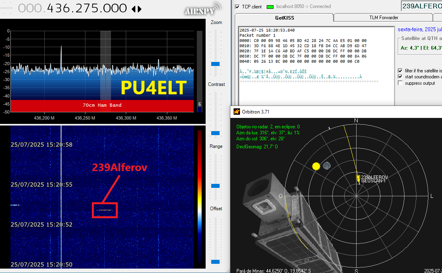The height and width of the screenshot is (273, 442).
Task: Click the 239ALFEROV satellite name field
Action: pyautogui.click(x=422, y=6)
